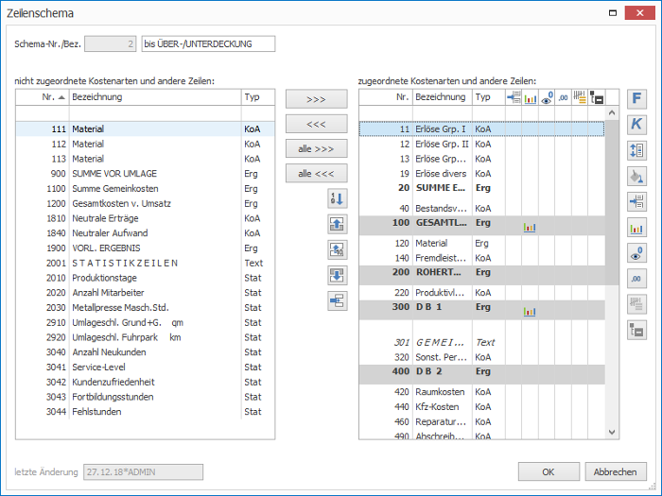The width and height of the screenshot is (662, 496).
Task: Click the bar chart icon in right toolbar
Action: tap(636, 229)
